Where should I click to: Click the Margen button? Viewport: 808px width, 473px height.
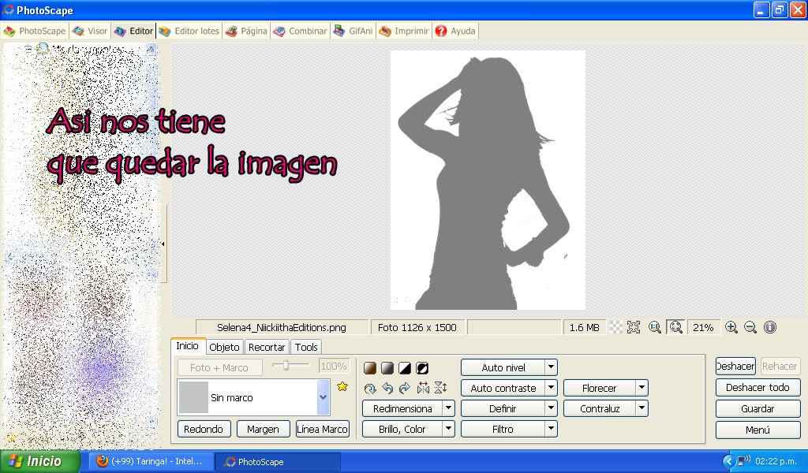(263, 429)
